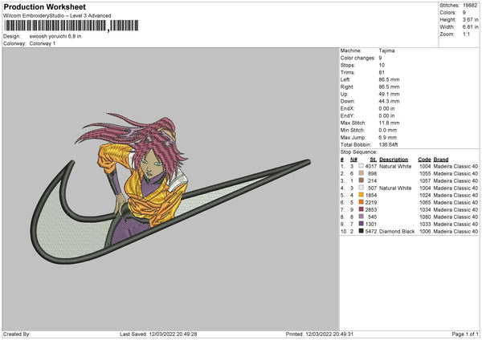
Task: Click the black swatch beside 5472
Action: click(361, 231)
